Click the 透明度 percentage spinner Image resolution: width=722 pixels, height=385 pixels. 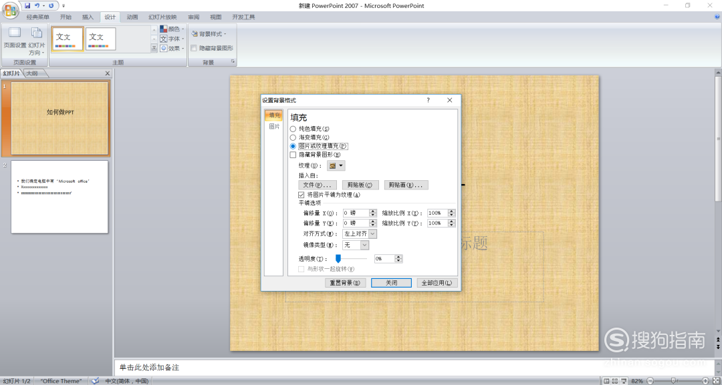pyautogui.click(x=398, y=259)
